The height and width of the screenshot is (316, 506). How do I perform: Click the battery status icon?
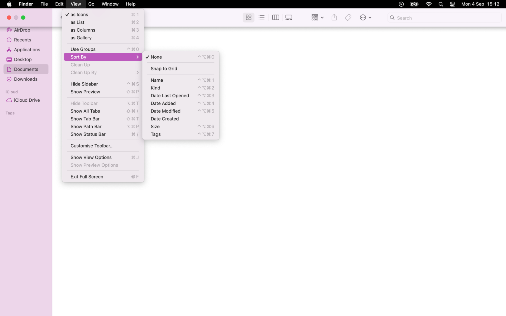(414, 4)
